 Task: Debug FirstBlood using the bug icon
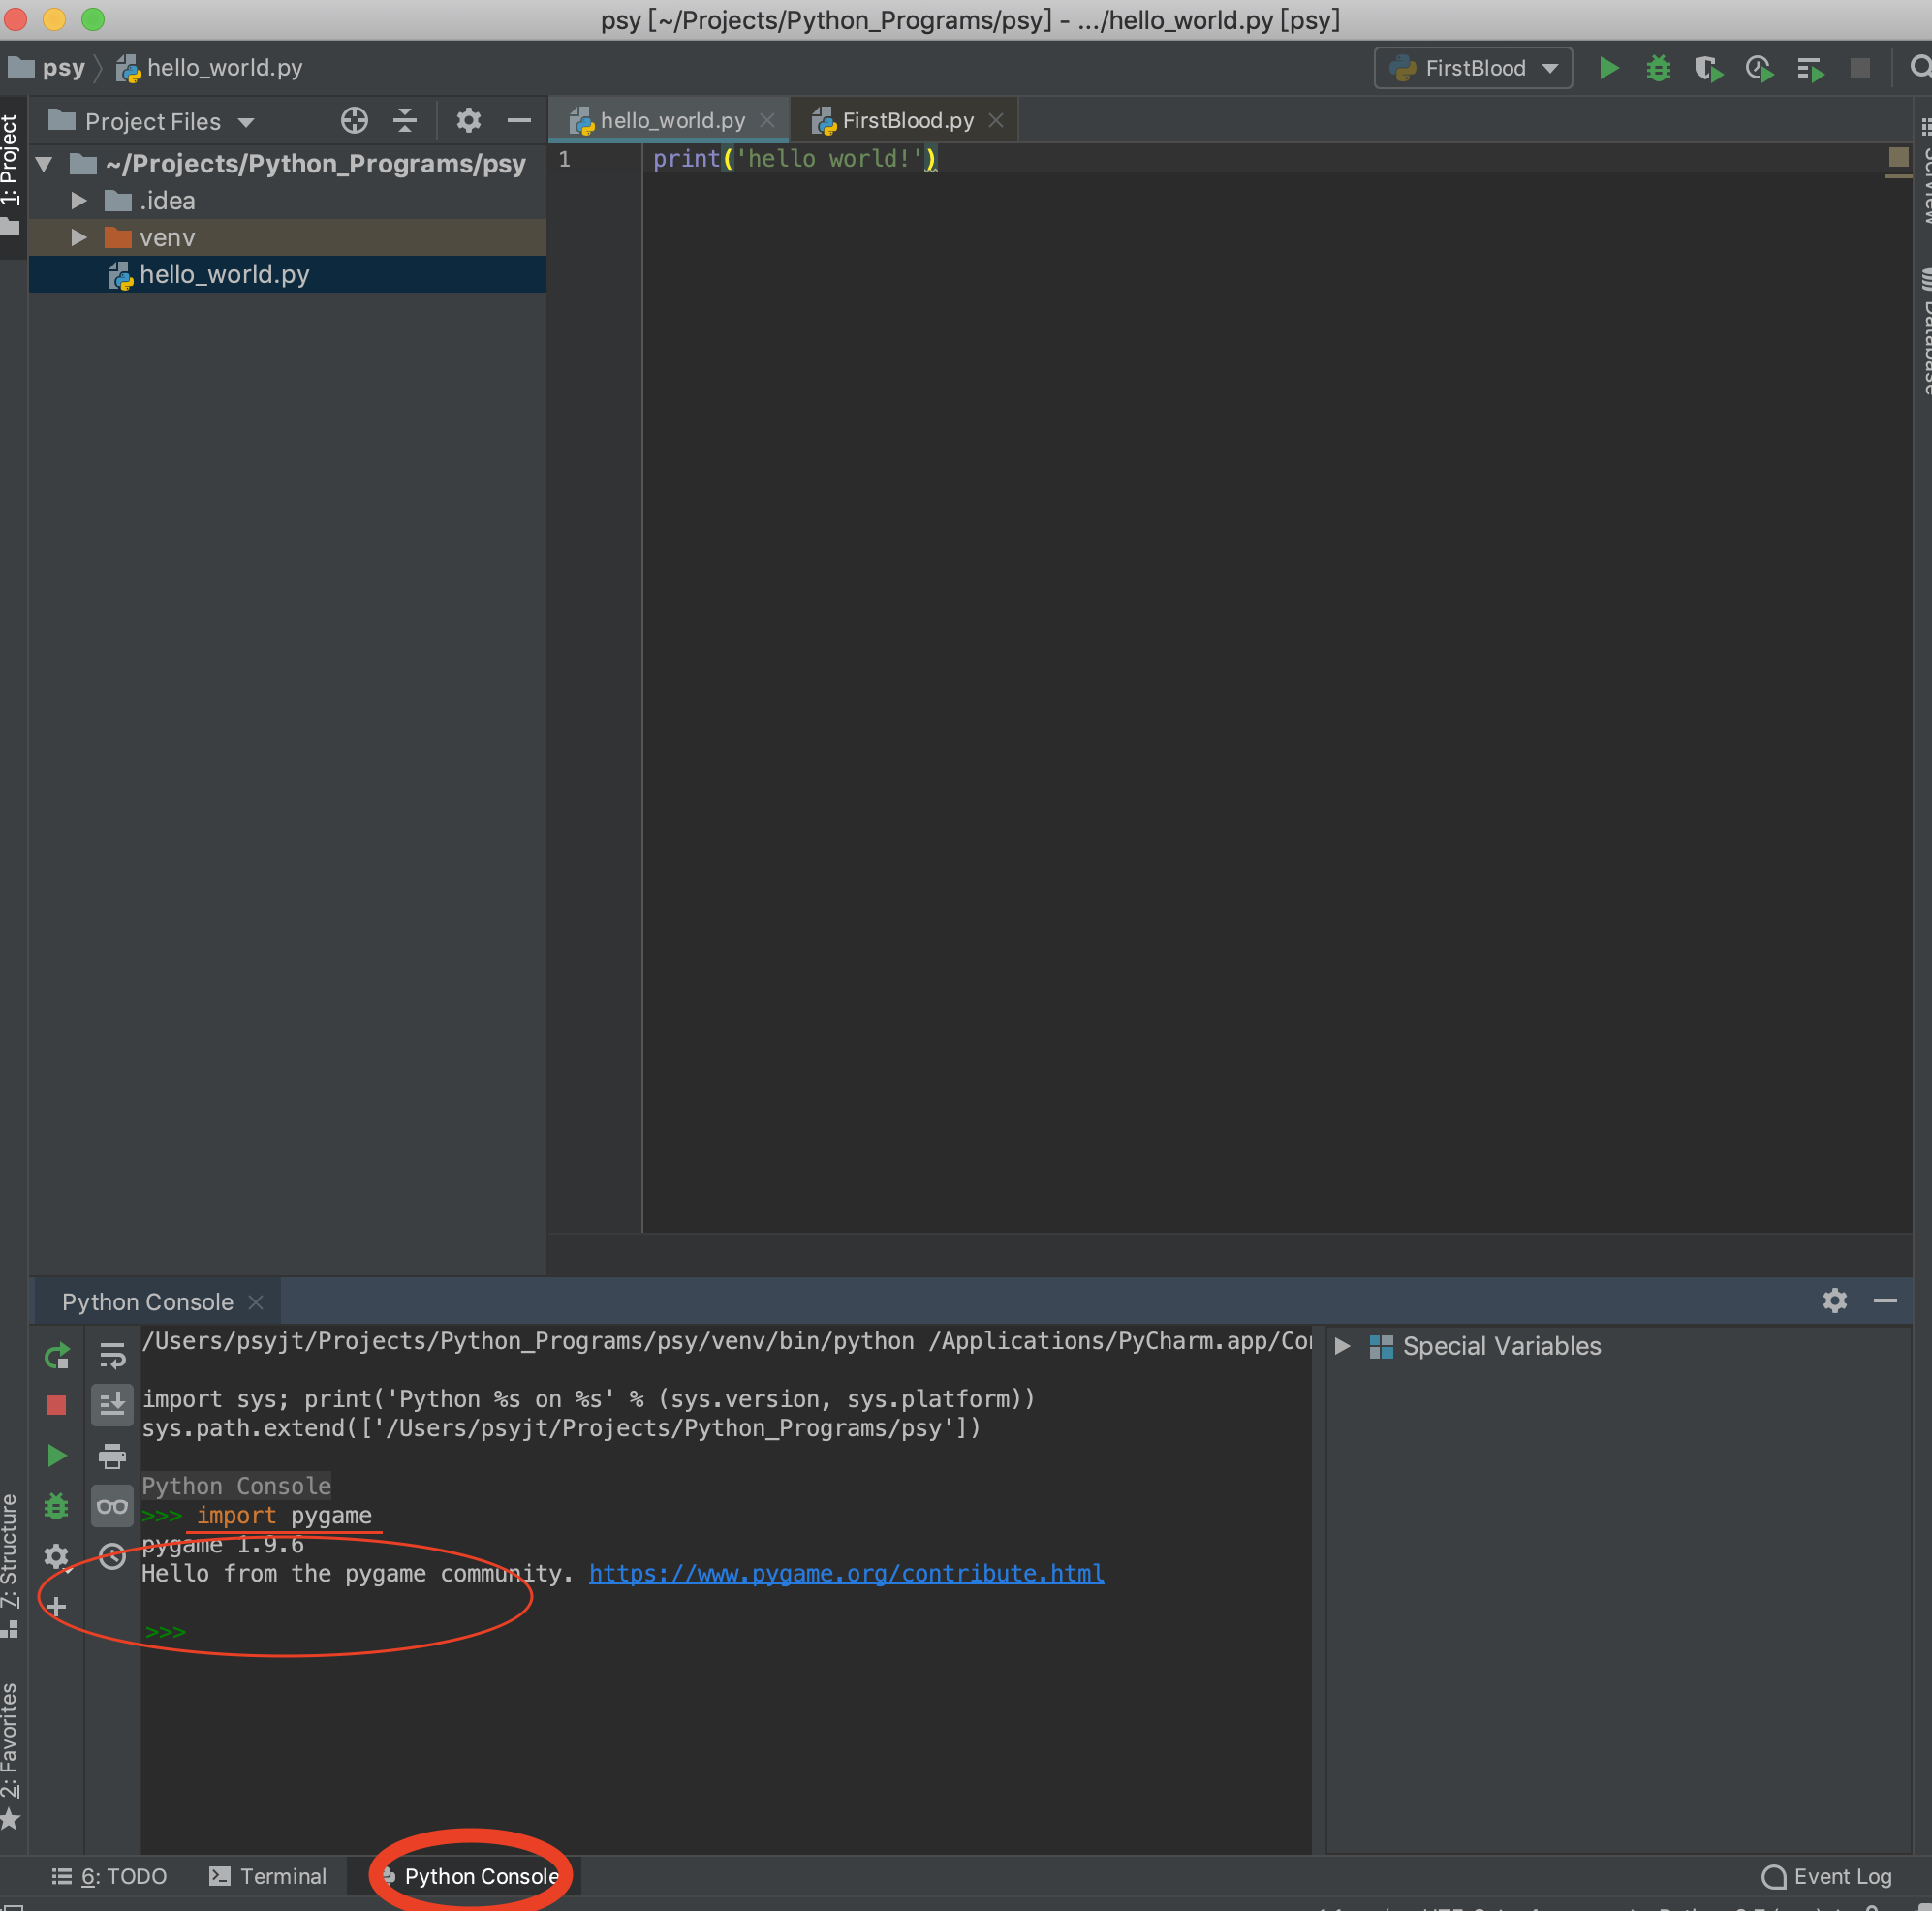pos(1658,68)
